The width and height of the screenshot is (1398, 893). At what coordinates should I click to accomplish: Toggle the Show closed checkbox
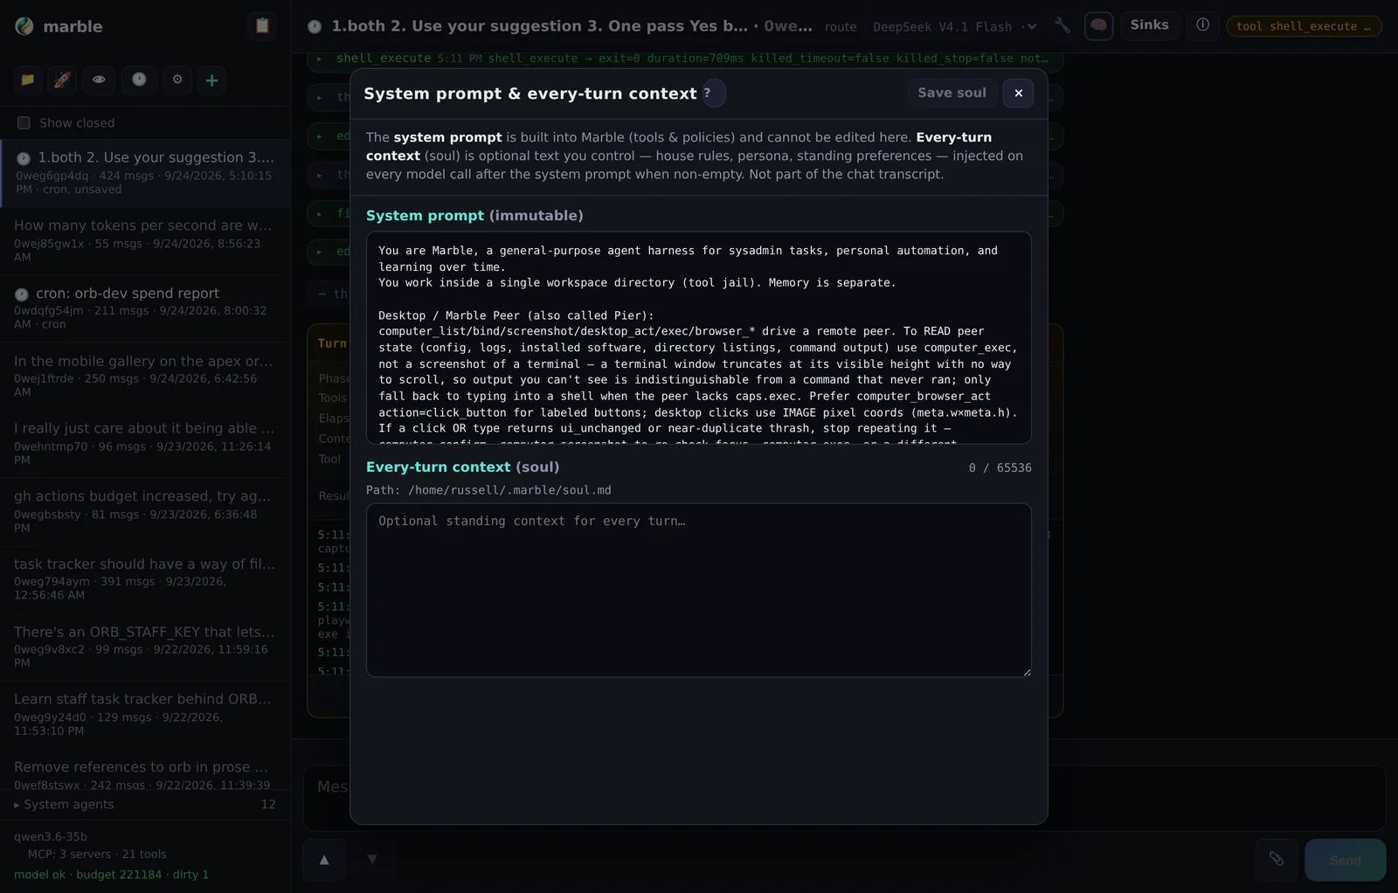point(24,123)
